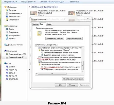Click the Недавние места icon
The width and height of the screenshot is (114, 105).
(7, 13)
